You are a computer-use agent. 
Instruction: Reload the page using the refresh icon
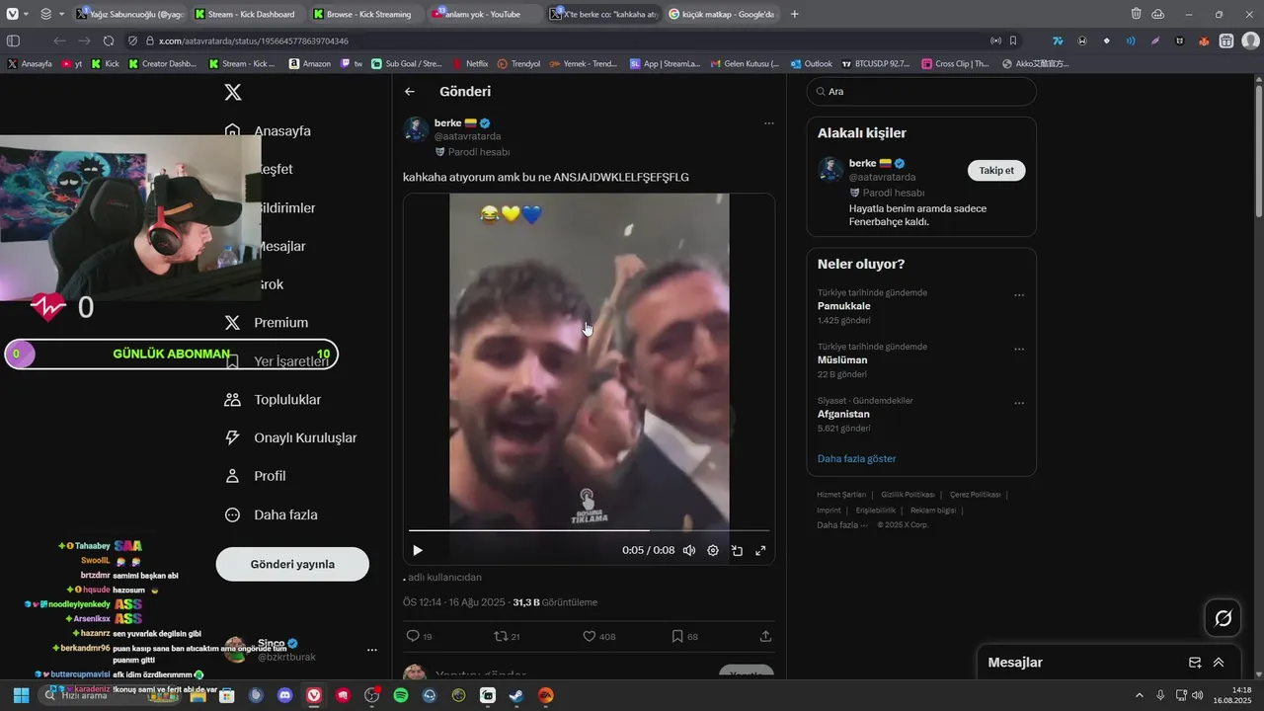click(x=109, y=40)
